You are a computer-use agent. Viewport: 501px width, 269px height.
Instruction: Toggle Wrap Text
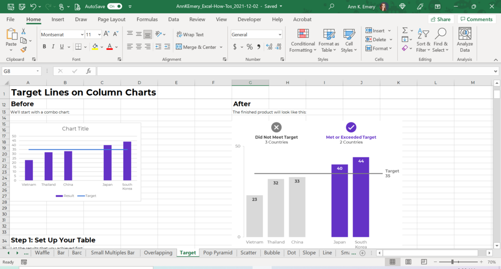tap(190, 34)
